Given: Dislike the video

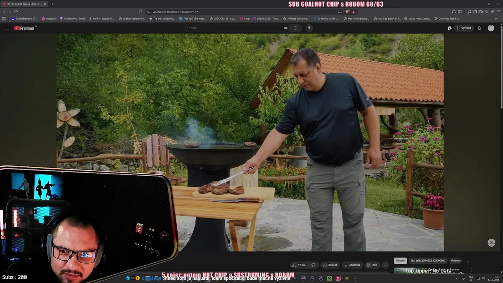Looking at the screenshot, I should (x=313, y=265).
